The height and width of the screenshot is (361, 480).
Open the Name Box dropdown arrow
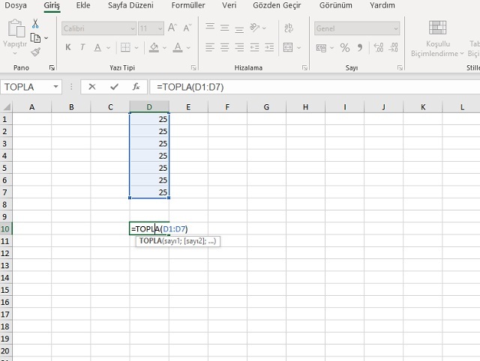55,87
